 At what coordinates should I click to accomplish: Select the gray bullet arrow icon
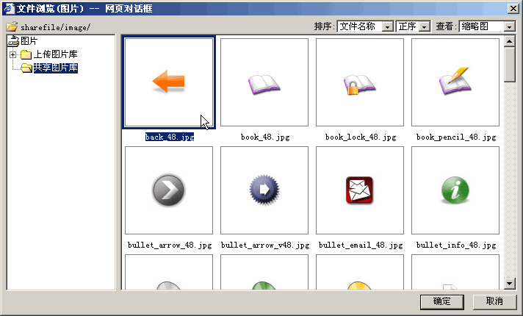coord(169,190)
